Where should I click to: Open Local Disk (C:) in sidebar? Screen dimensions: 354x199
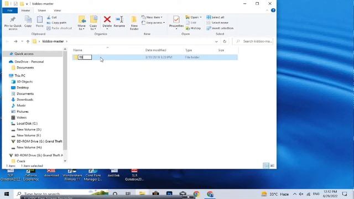click(27, 123)
